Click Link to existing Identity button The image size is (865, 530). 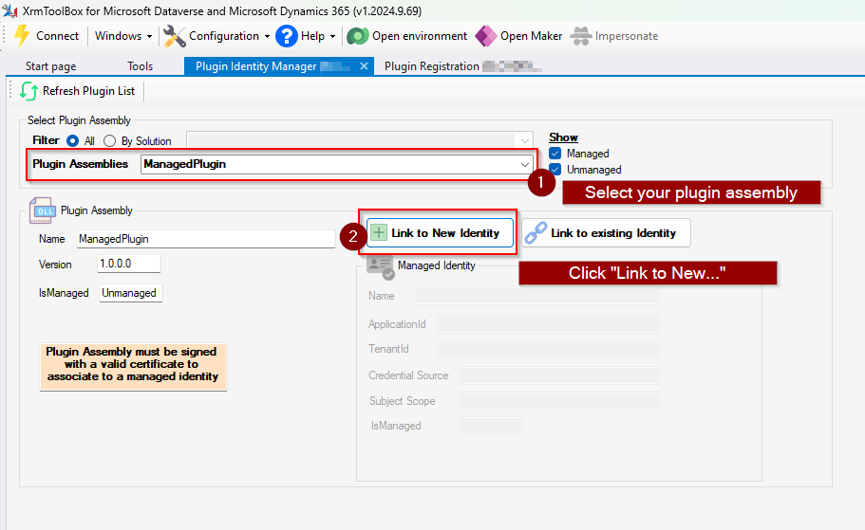click(606, 232)
